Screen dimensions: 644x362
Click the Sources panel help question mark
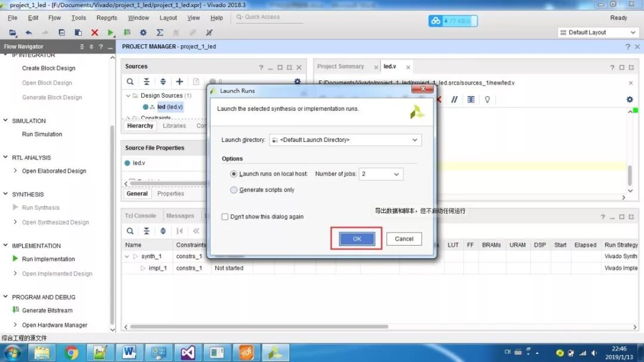pos(261,67)
